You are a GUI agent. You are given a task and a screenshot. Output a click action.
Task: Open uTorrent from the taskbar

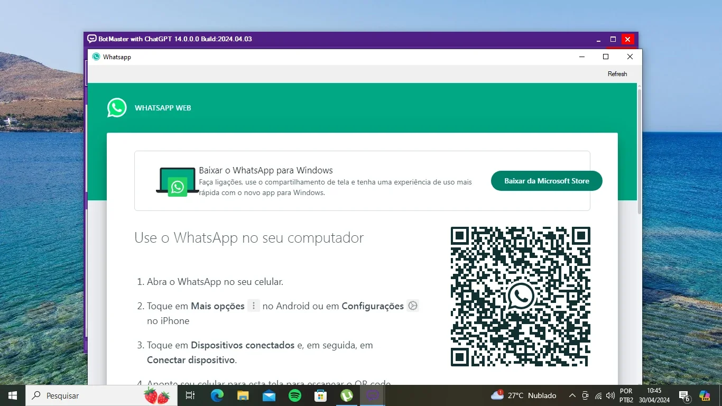[x=347, y=395]
